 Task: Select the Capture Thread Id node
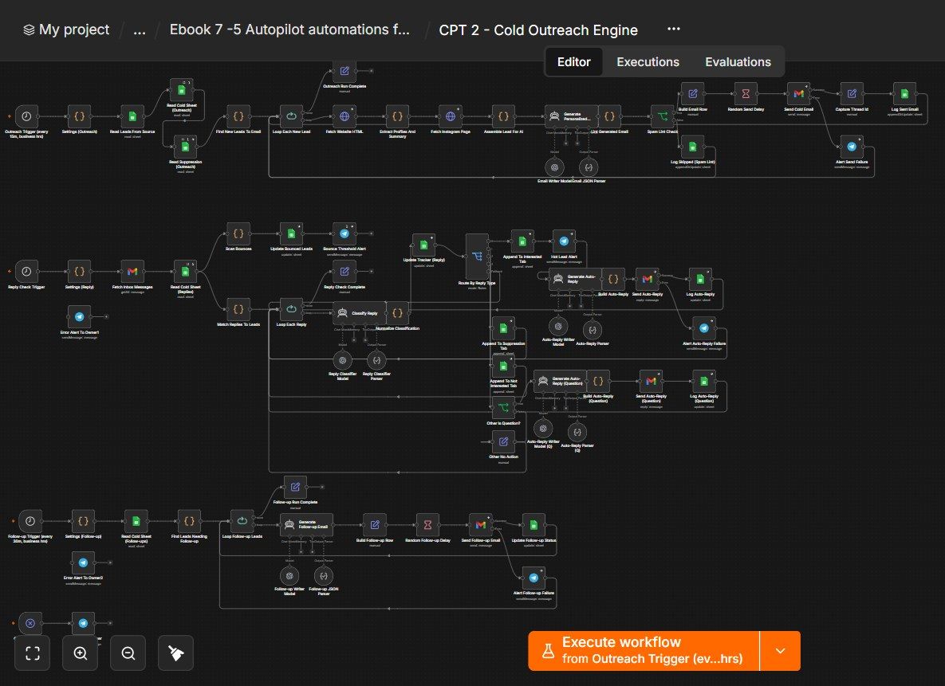pos(852,94)
